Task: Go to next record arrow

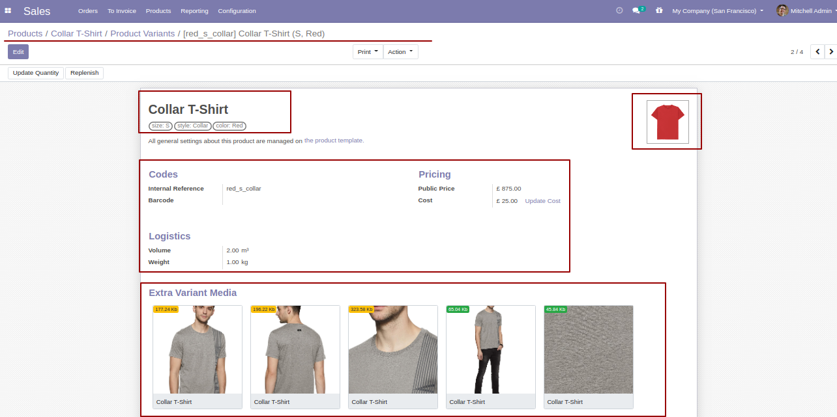Action: 830,51
